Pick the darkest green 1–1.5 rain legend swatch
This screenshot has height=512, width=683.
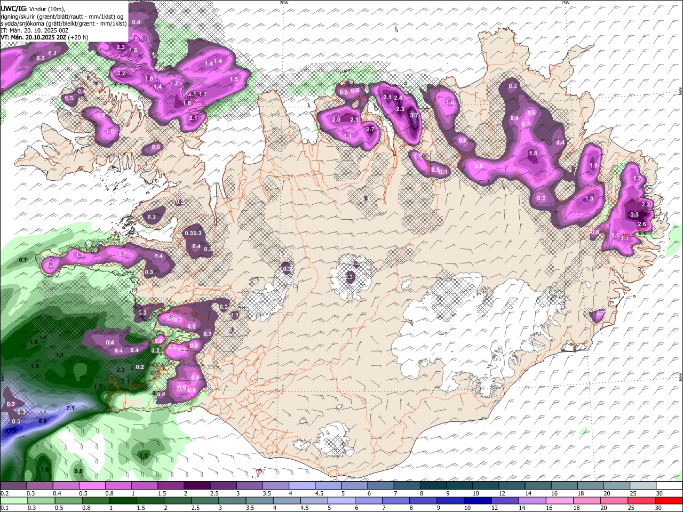[x=123, y=500]
